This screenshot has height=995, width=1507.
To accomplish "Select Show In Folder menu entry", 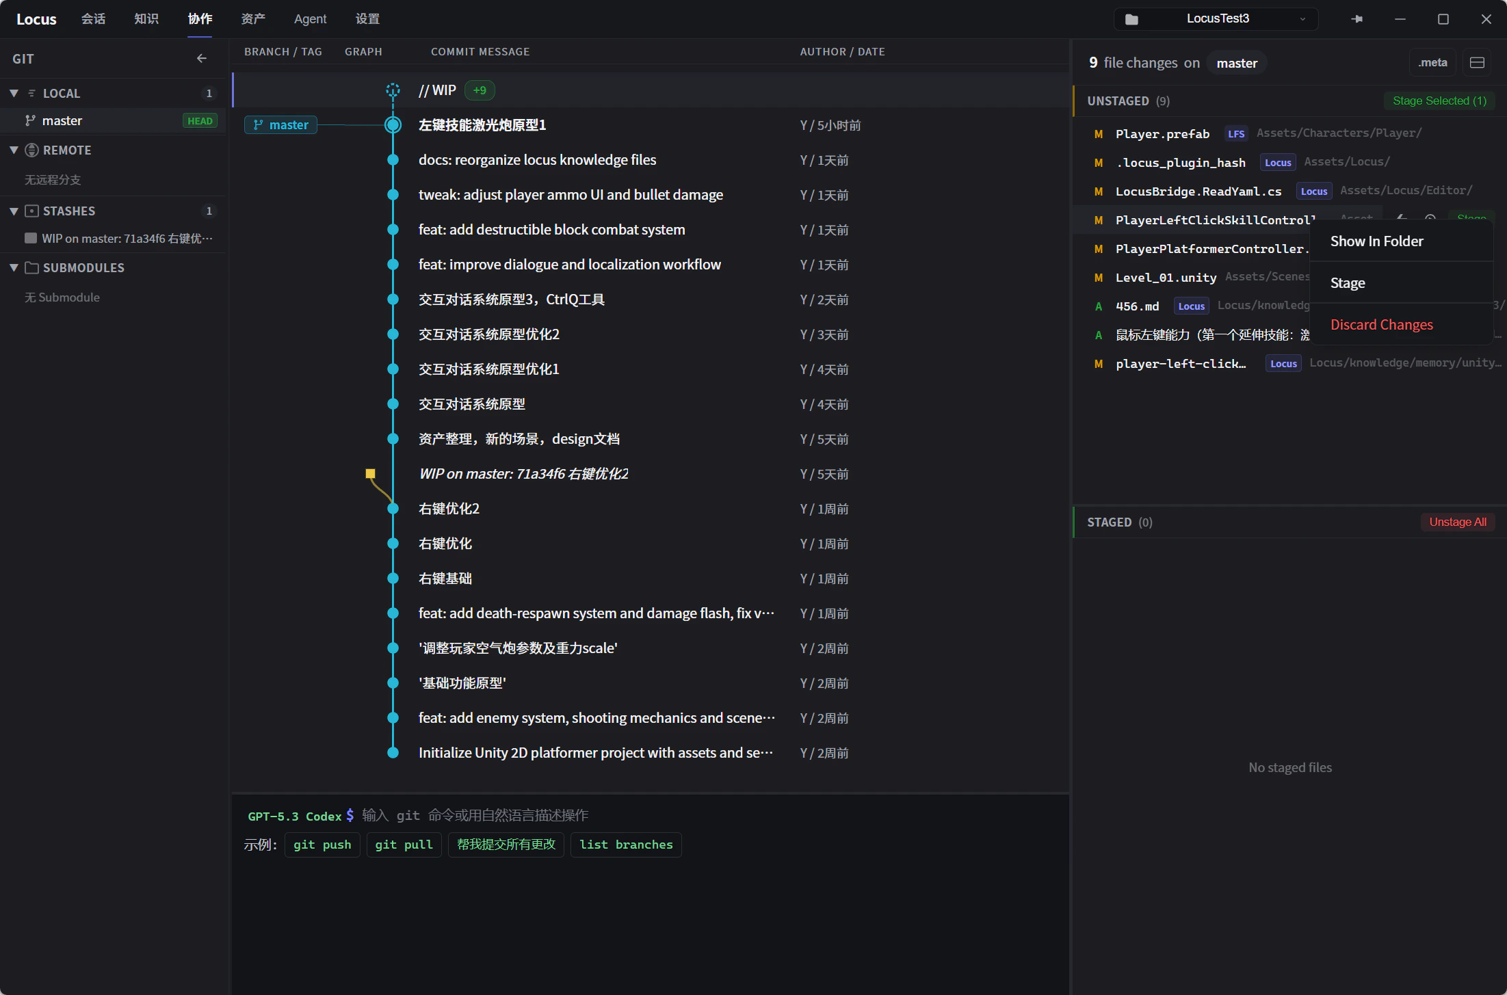I will (1376, 241).
